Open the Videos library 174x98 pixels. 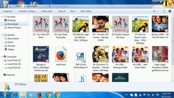point(11,50)
